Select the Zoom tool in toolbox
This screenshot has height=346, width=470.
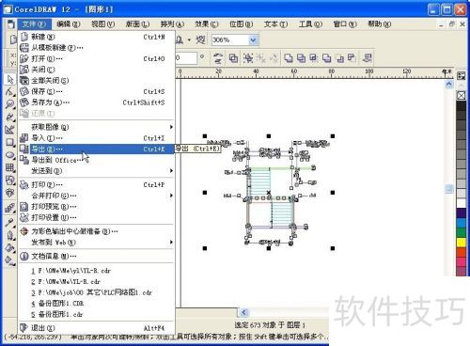click(x=9, y=104)
